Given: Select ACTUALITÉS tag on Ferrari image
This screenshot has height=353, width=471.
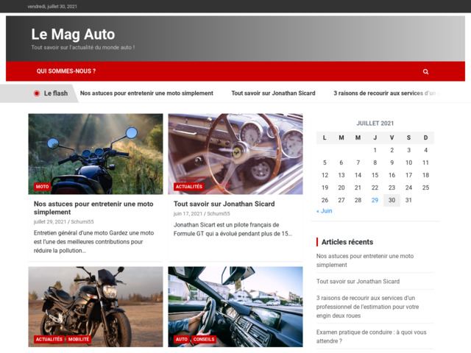Looking at the screenshot, I should (x=189, y=186).
